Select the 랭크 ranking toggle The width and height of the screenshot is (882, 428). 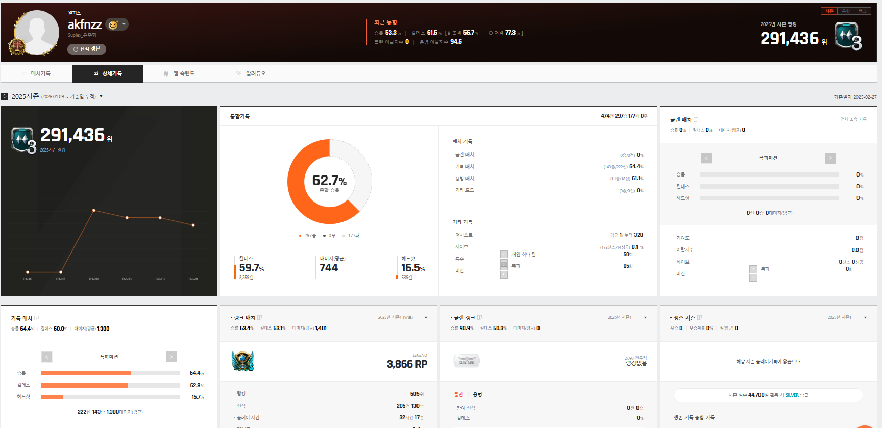click(862, 11)
